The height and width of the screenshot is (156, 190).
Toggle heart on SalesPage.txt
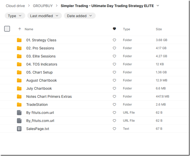point(114,129)
